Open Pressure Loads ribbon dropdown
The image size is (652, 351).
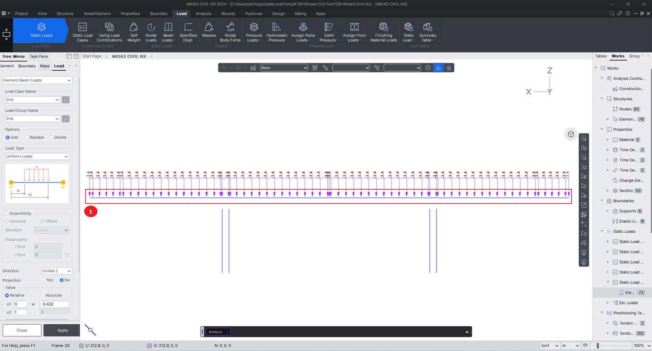[254, 32]
